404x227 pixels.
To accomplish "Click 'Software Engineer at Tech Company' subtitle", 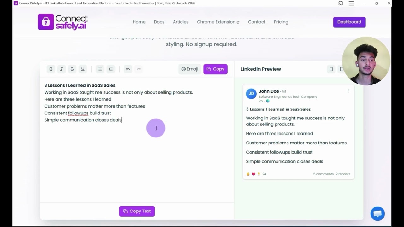I will click(288, 97).
